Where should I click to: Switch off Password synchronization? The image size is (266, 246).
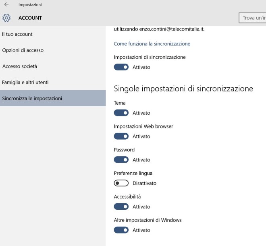coord(121,160)
